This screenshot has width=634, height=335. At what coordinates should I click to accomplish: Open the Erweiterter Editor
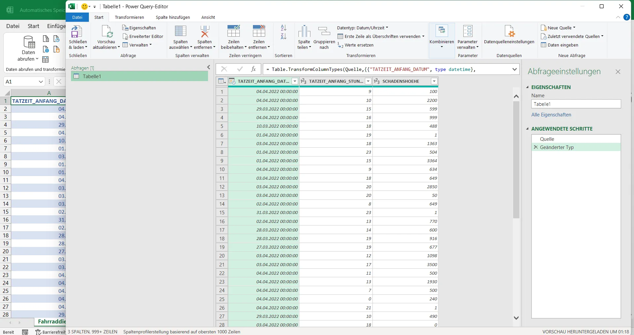click(143, 37)
